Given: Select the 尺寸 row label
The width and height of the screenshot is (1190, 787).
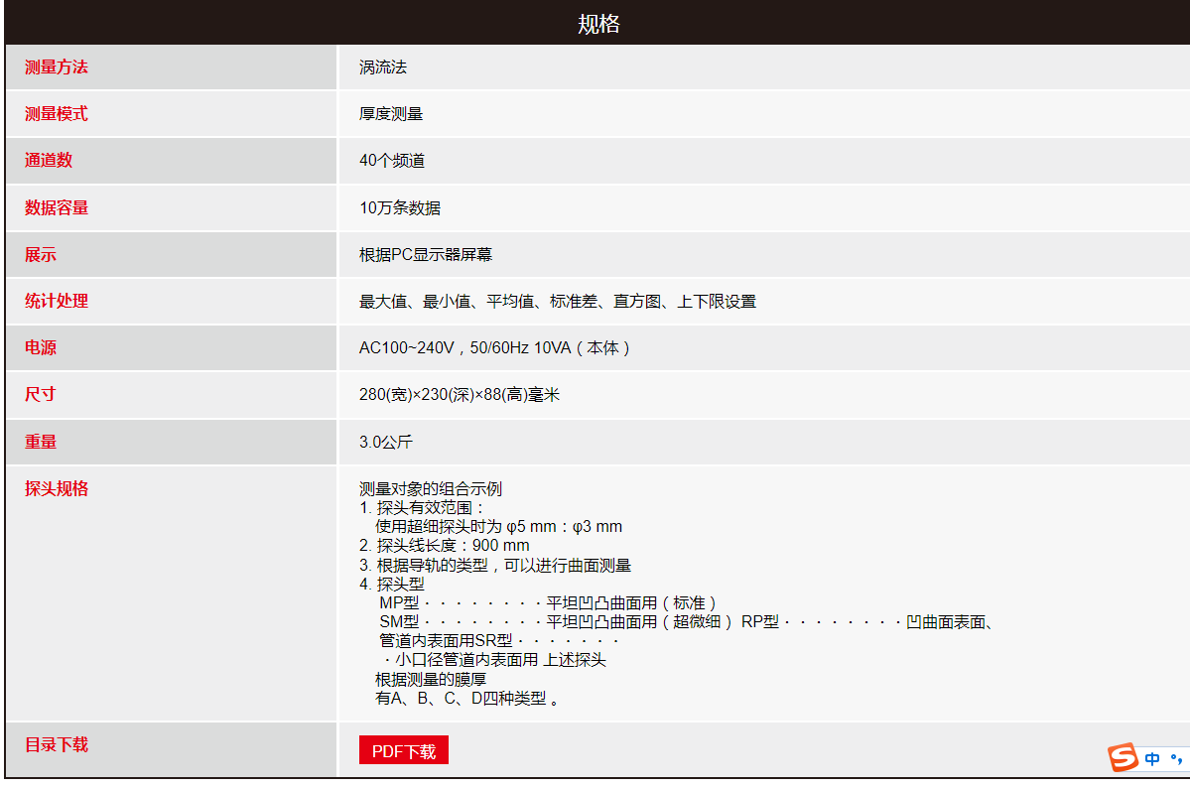Looking at the screenshot, I should (x=41, y=394).
